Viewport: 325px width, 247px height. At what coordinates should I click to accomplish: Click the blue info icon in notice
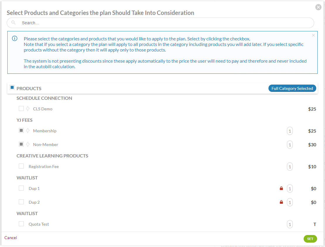[15, 39]
